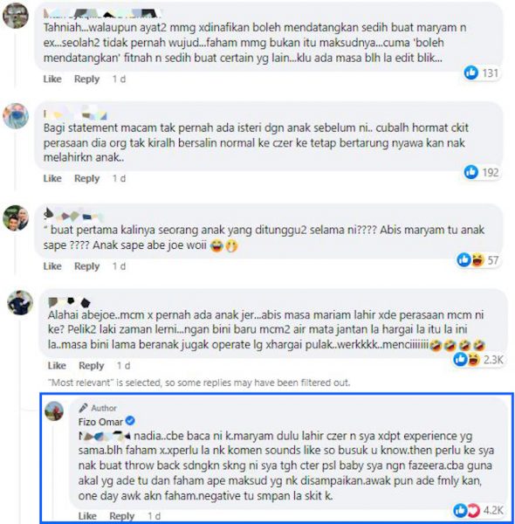Like the comment starting with Tahniah
515x524 pixels.
click(x=52, y=79)
